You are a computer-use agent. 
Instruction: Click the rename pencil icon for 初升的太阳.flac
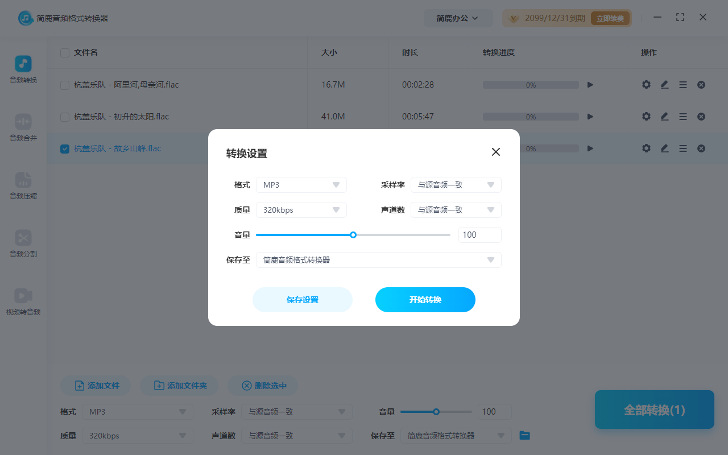click(x=664, y=116)
